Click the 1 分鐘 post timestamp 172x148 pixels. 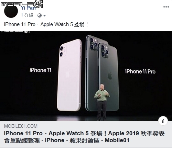coord(27,15)
